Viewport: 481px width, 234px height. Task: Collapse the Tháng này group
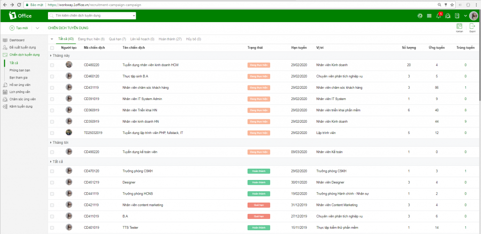[x=51, y=55]
